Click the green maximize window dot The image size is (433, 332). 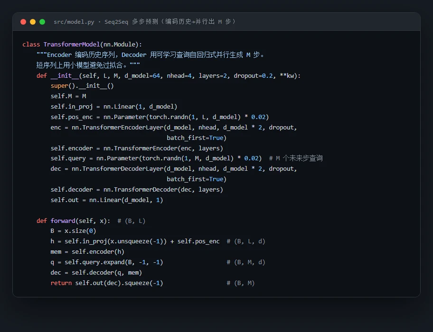pos(42,22)
